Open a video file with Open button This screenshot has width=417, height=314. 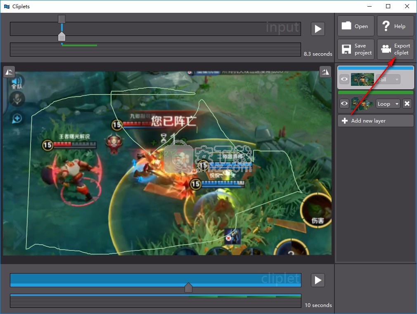coord(355,26)
